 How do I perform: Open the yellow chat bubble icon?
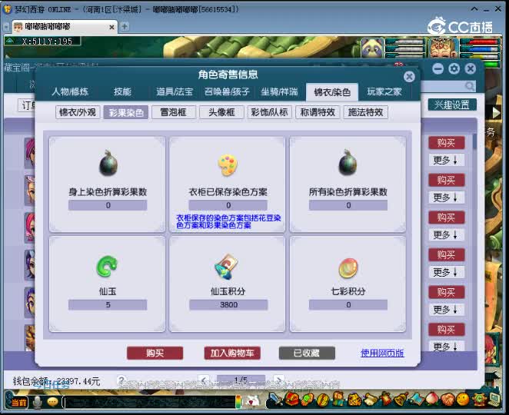point(52,403)
